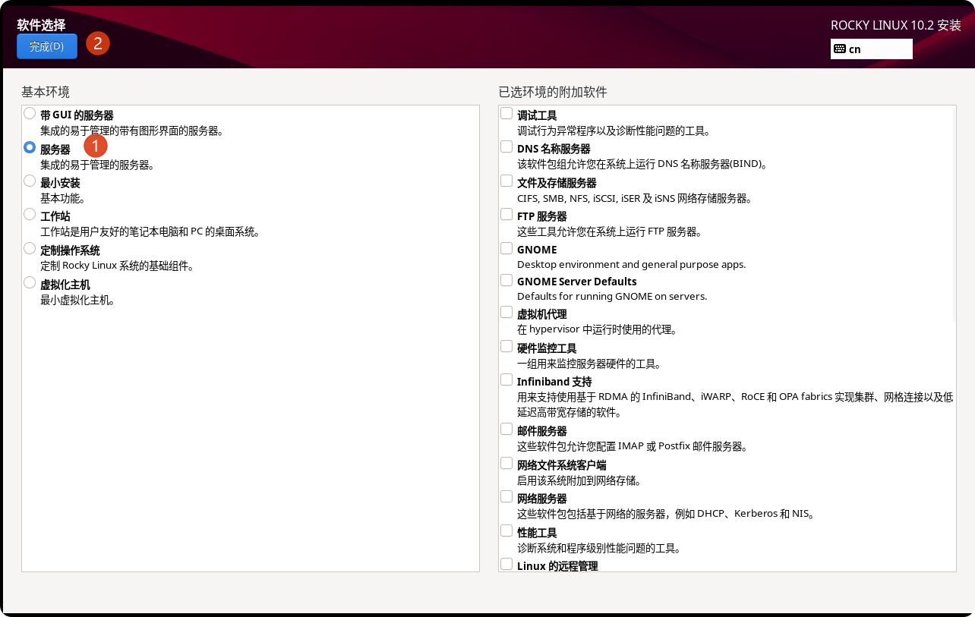This screenshot has height=617, width=975.
Task: Select the 服务器 base environment
Action: tap(30, 147)
